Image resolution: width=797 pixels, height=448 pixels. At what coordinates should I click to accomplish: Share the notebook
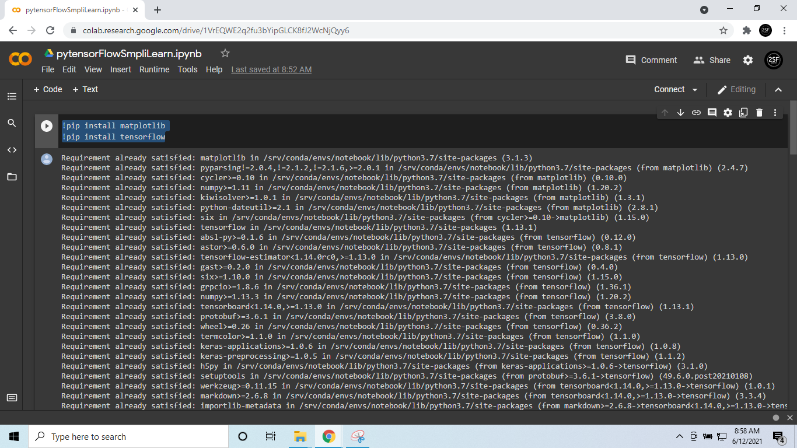pos(712,60)
